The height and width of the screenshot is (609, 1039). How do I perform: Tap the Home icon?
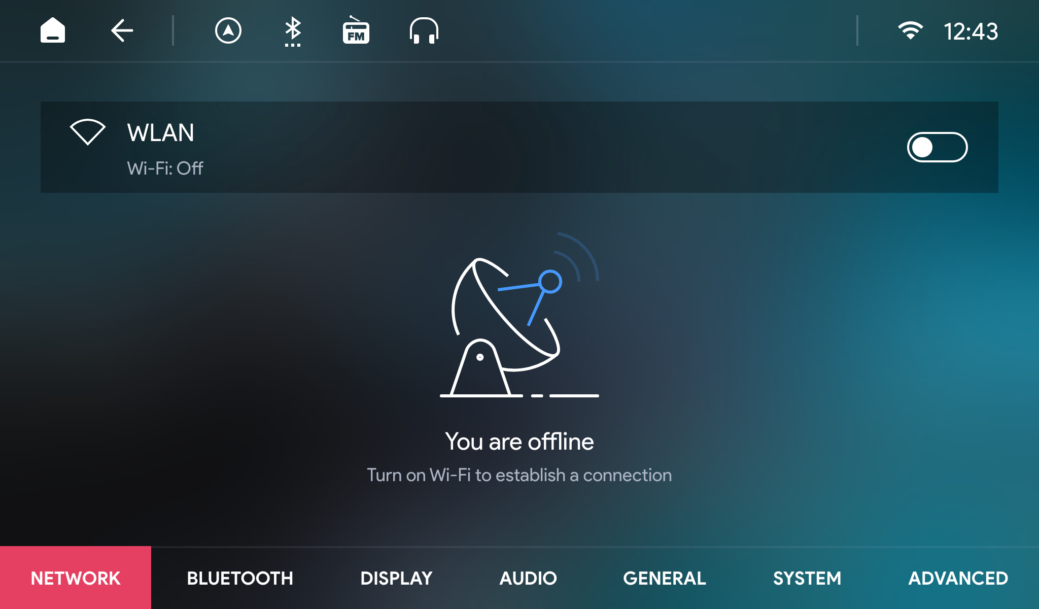53,31
